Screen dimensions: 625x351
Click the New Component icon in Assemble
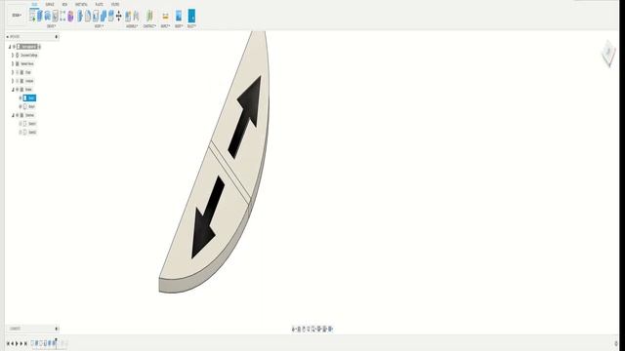point(128,16)
